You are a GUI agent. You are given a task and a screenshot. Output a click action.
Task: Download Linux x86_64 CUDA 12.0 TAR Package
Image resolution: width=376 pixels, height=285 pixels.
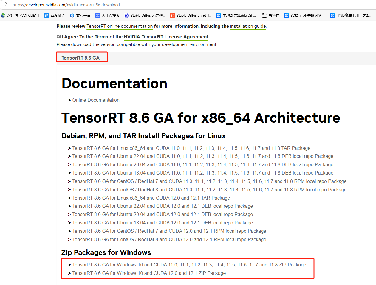[151, 198]
